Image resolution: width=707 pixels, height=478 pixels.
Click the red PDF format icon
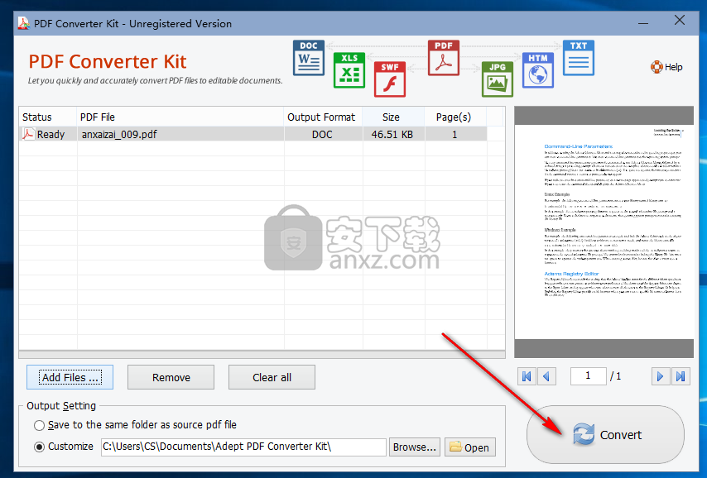[x=444, y=58]
